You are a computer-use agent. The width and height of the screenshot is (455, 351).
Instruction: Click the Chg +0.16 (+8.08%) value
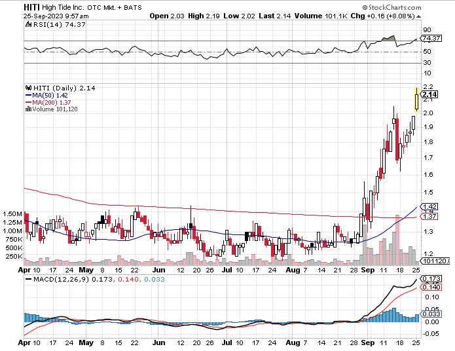pos(383,16)
